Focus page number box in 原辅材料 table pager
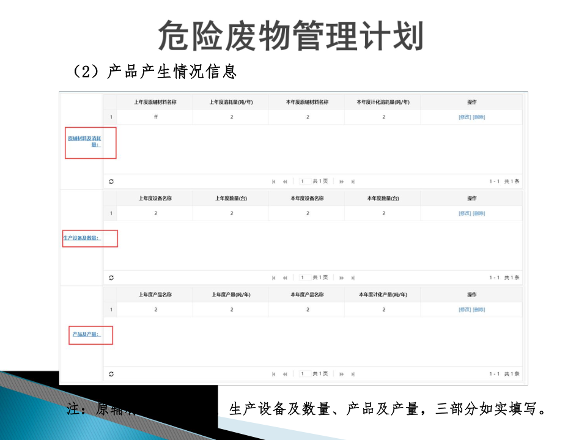 pyautogui.click(x=305, y=182)
